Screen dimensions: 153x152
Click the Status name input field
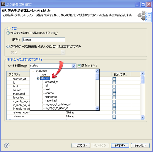point(44,40)
